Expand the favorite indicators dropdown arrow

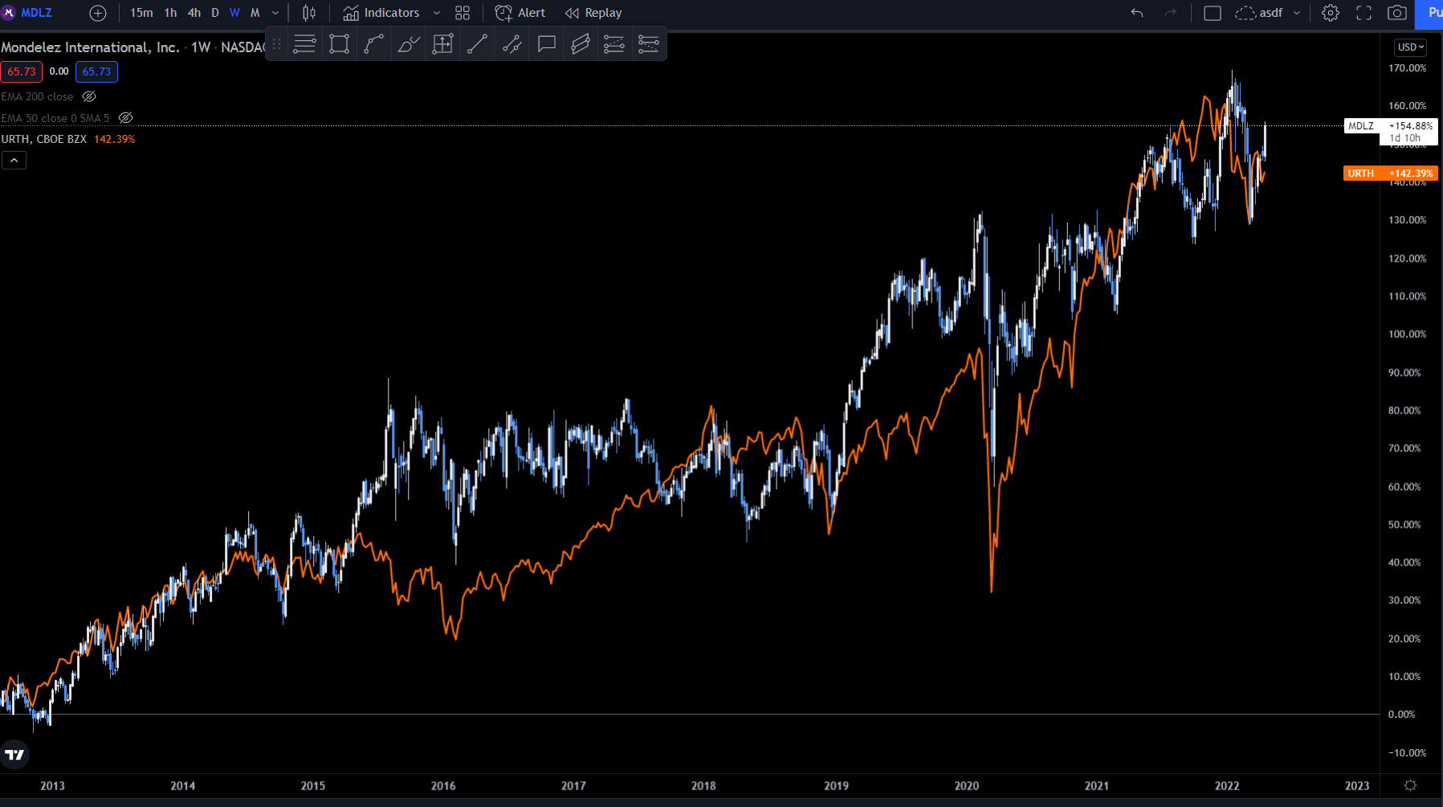[x=437, y=13]
